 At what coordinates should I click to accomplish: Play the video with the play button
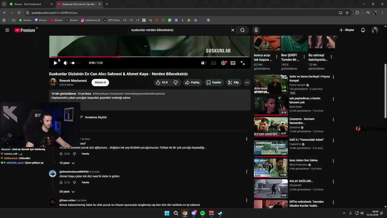55,63
